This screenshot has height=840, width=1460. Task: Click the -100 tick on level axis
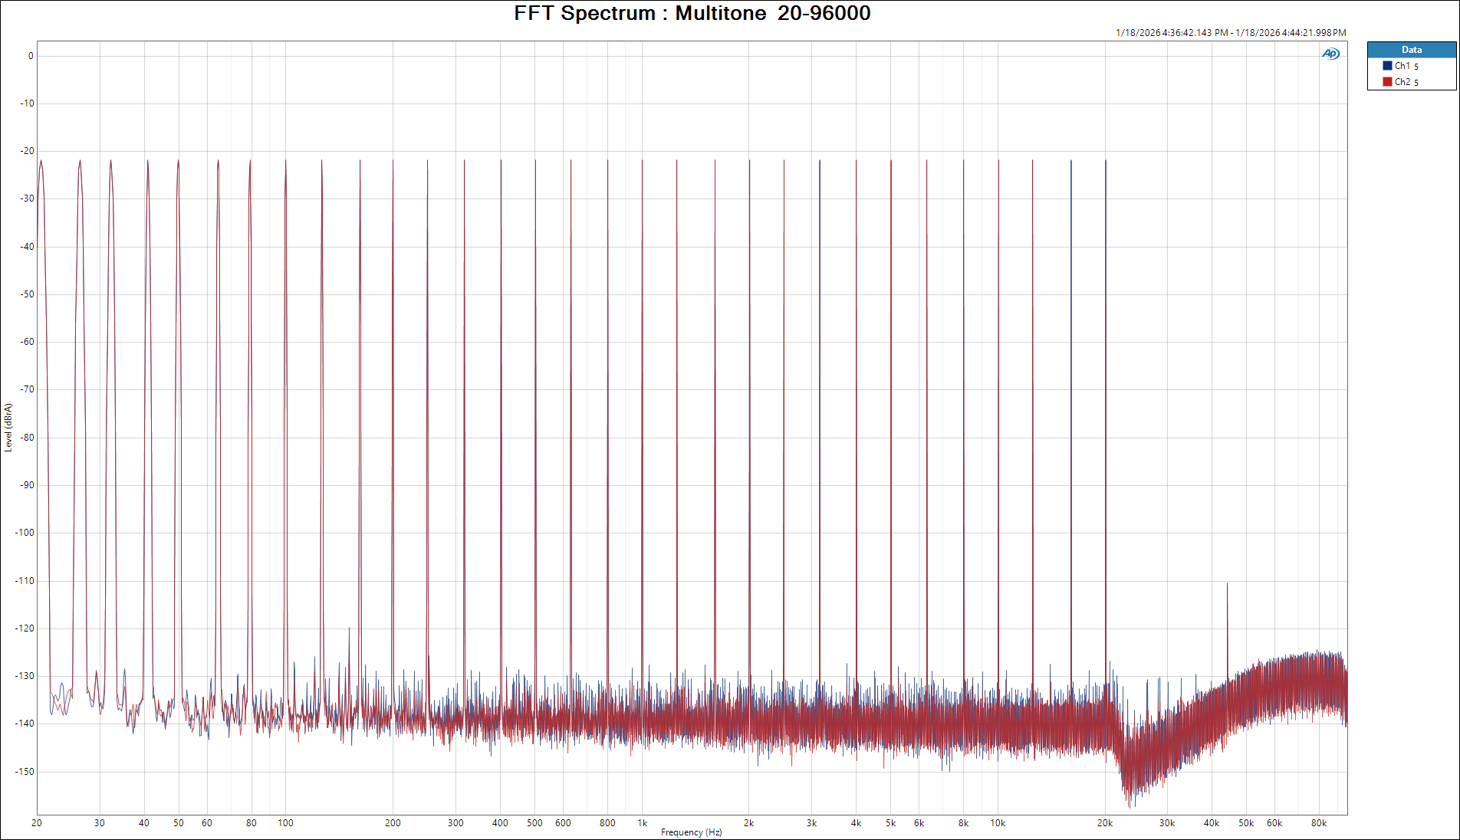click(25, 533)
